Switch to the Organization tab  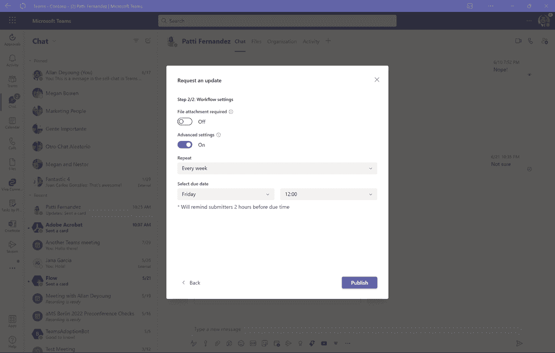click(282, 41)
